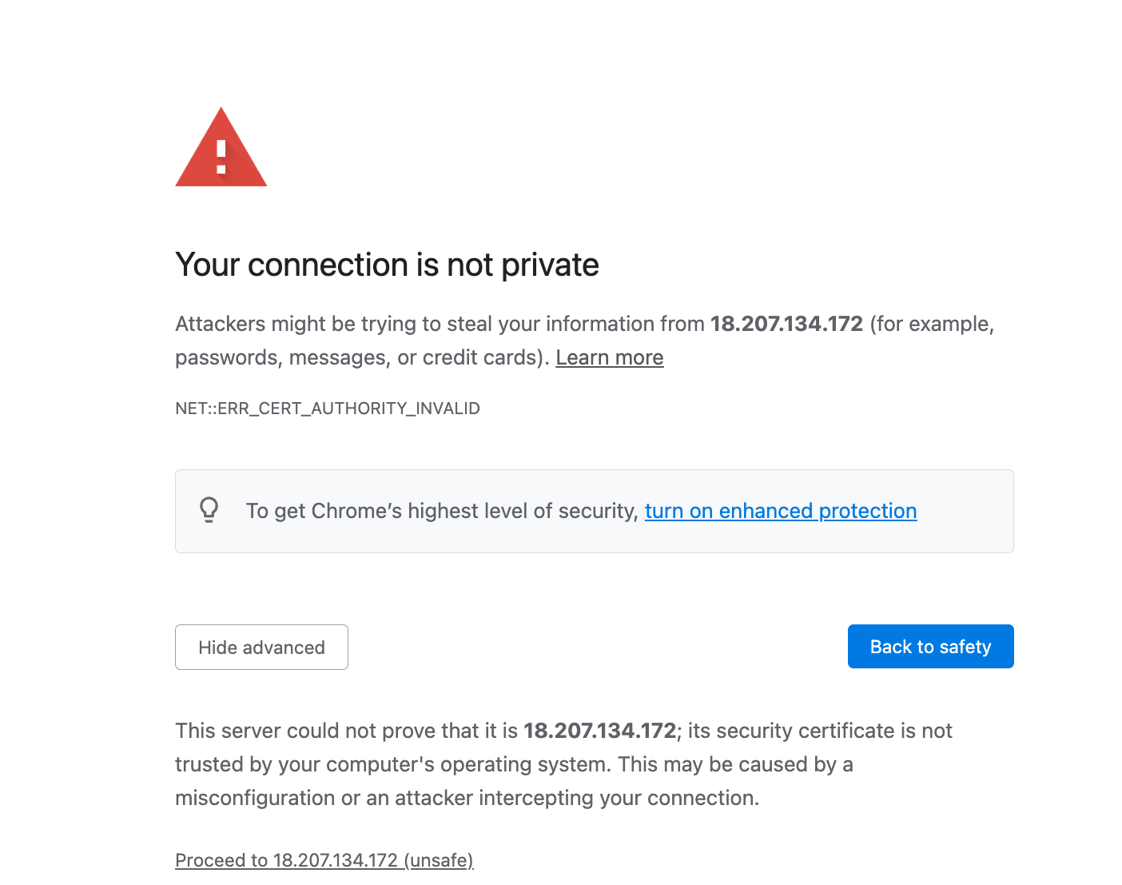Click the red warning triangle icon

(x=221, y=150)
